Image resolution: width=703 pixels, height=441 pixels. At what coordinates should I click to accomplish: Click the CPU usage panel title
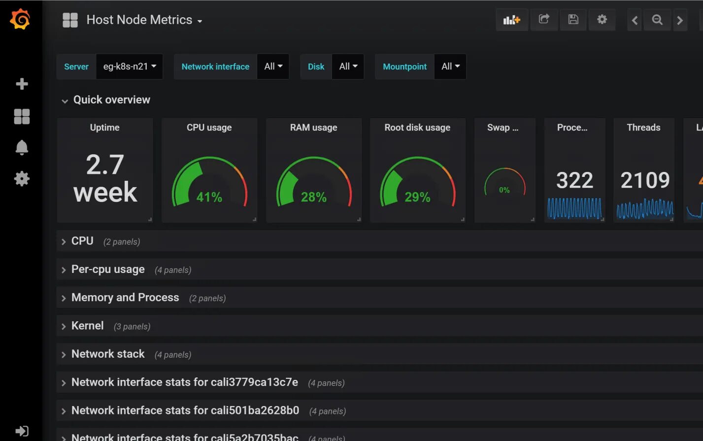[x=209, y=128]
